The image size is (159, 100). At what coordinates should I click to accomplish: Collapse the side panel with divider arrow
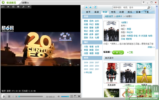point(81,50)
